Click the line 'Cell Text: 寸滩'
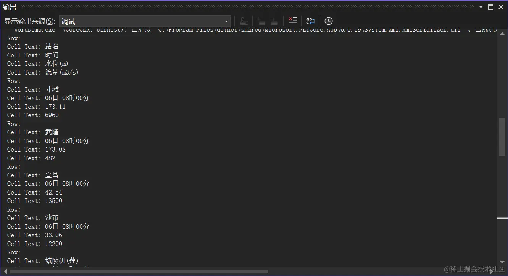 33,89
